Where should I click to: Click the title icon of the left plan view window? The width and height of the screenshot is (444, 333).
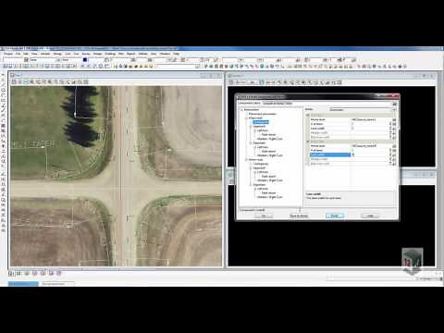pyautogui.click(x=13, y=75)
